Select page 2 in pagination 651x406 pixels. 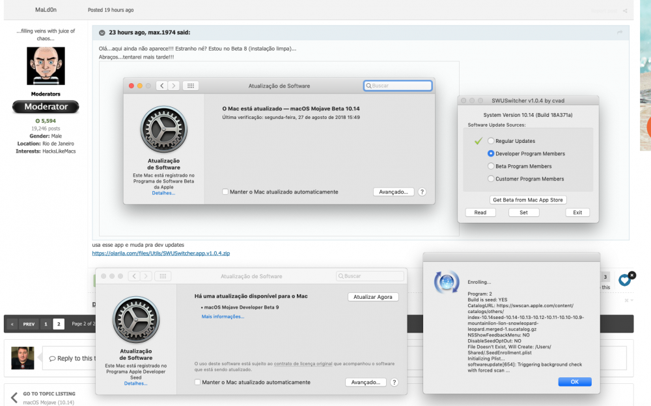(59, 324)
